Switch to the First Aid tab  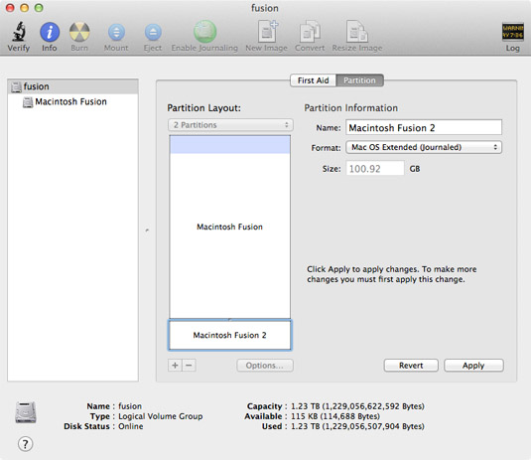pyautogui.click(x=314, y=80)
